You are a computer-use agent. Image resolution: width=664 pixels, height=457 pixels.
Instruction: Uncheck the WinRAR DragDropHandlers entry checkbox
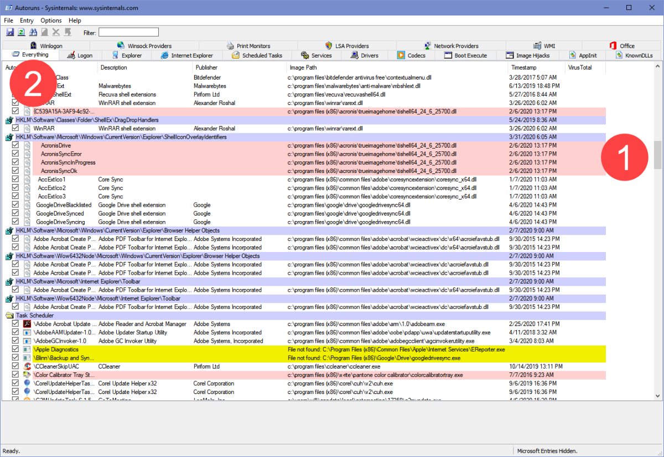(15, 128)
